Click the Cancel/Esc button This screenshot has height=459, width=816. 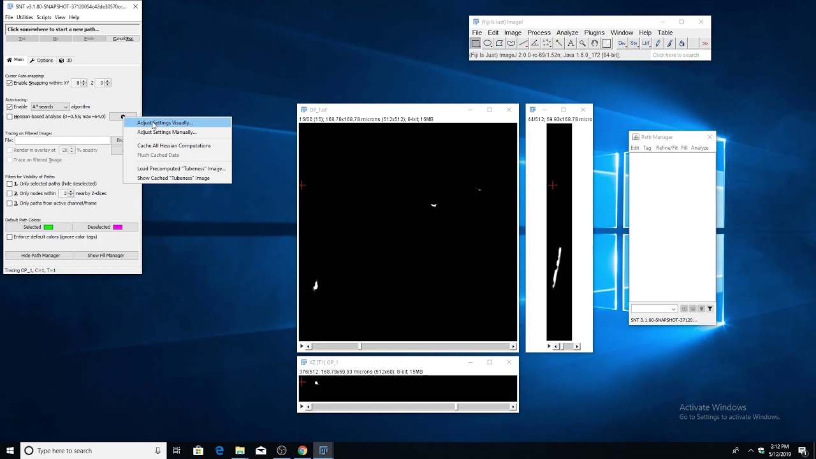[123, 39]
